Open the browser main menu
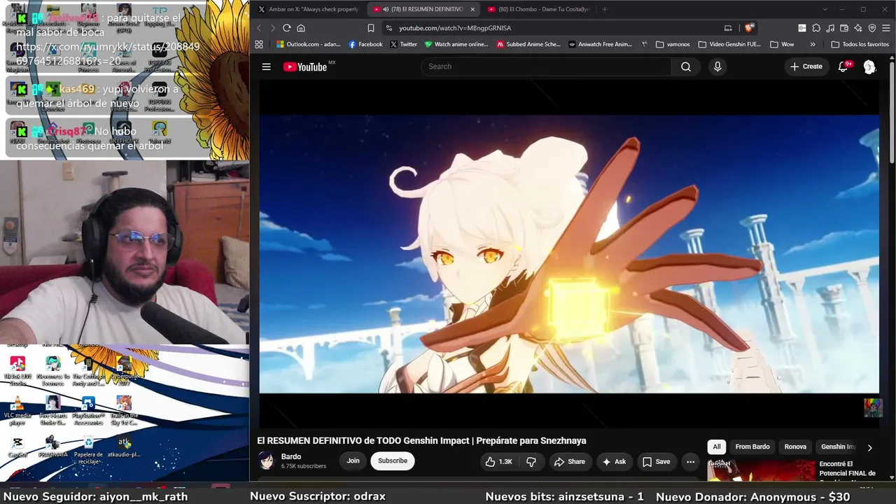The image size is (896, 504). coord(886,28)
